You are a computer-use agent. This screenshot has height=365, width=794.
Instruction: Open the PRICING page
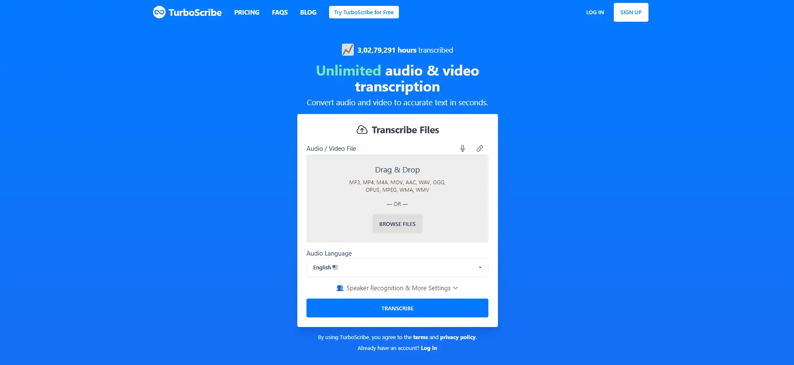[x=247, y=13]
